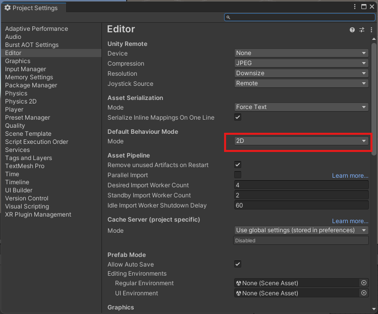Click Idle Import Worker Shutdown Delay field

tap(301, 205)
